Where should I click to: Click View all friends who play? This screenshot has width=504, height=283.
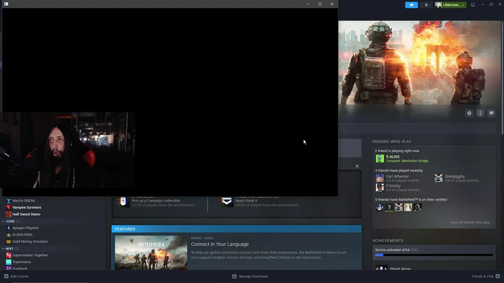(470, 222)
